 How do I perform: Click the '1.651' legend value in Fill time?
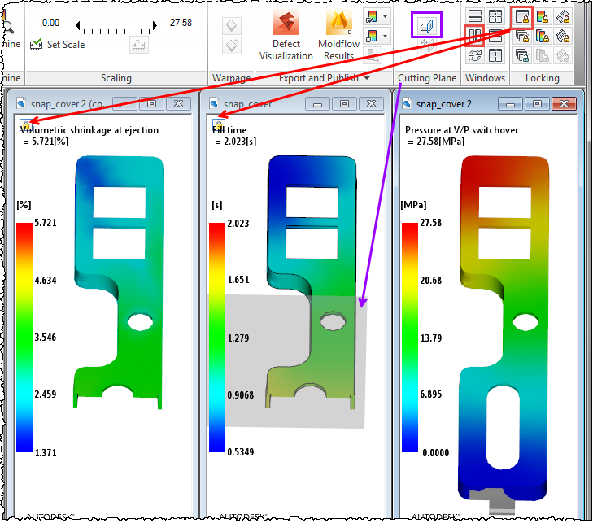[238, 280]
